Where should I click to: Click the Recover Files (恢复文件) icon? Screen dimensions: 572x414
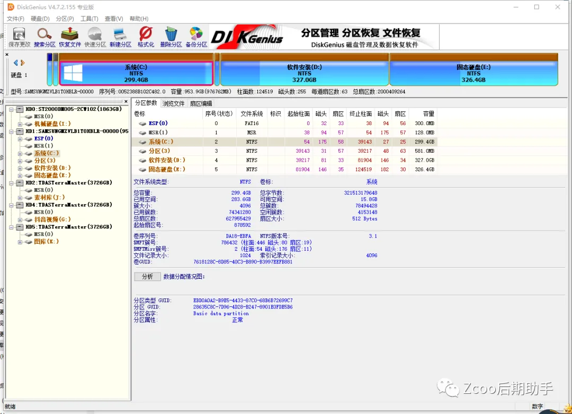click(x=70, y=37)
